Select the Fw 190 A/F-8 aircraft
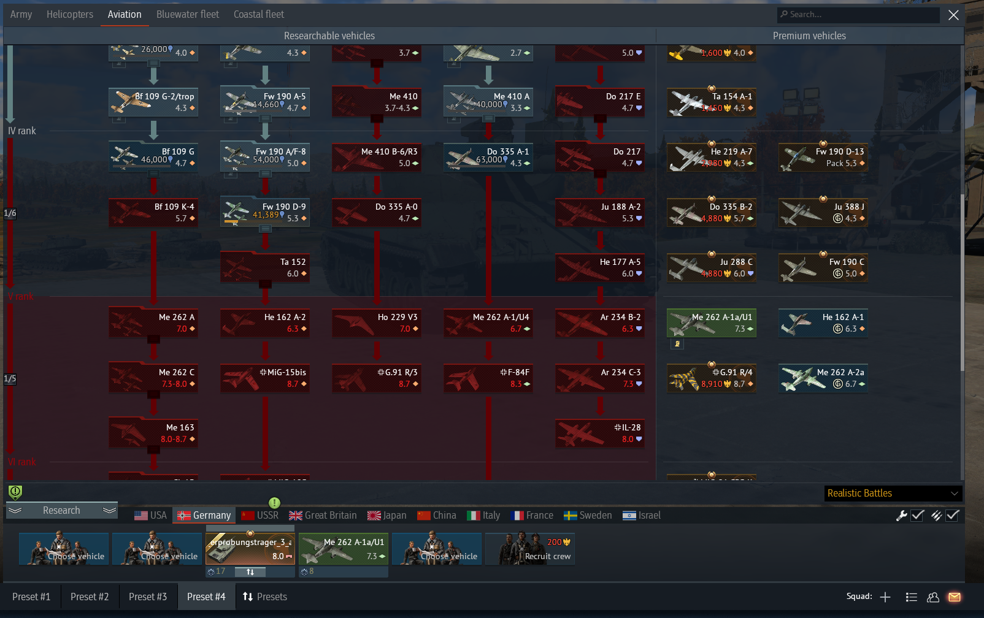 265,157
